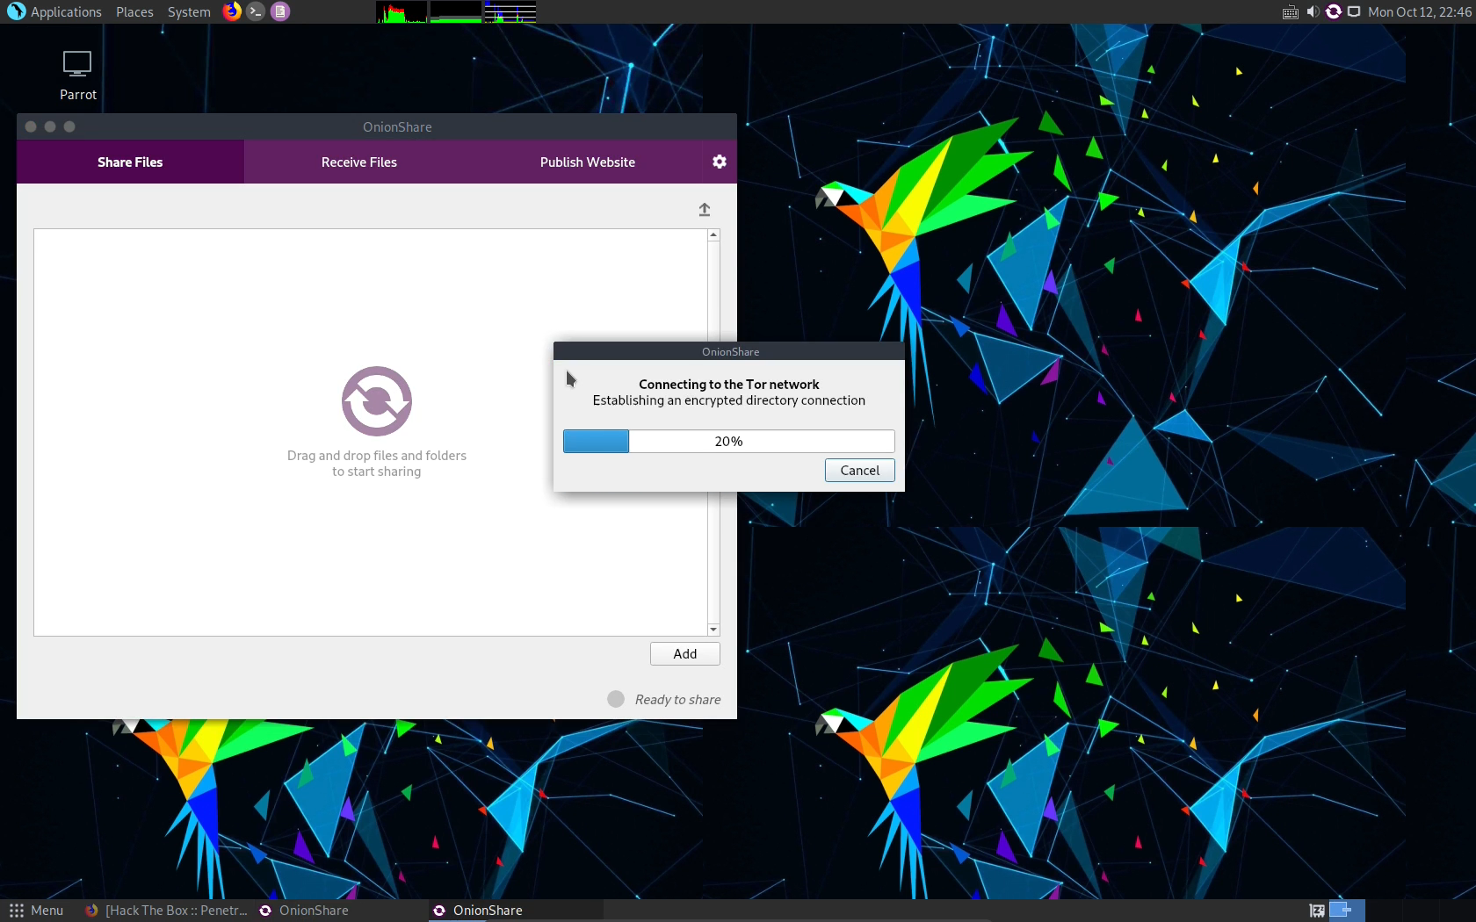
Task: Cancel the Tor network connection
Action: [x=859, y=471]
